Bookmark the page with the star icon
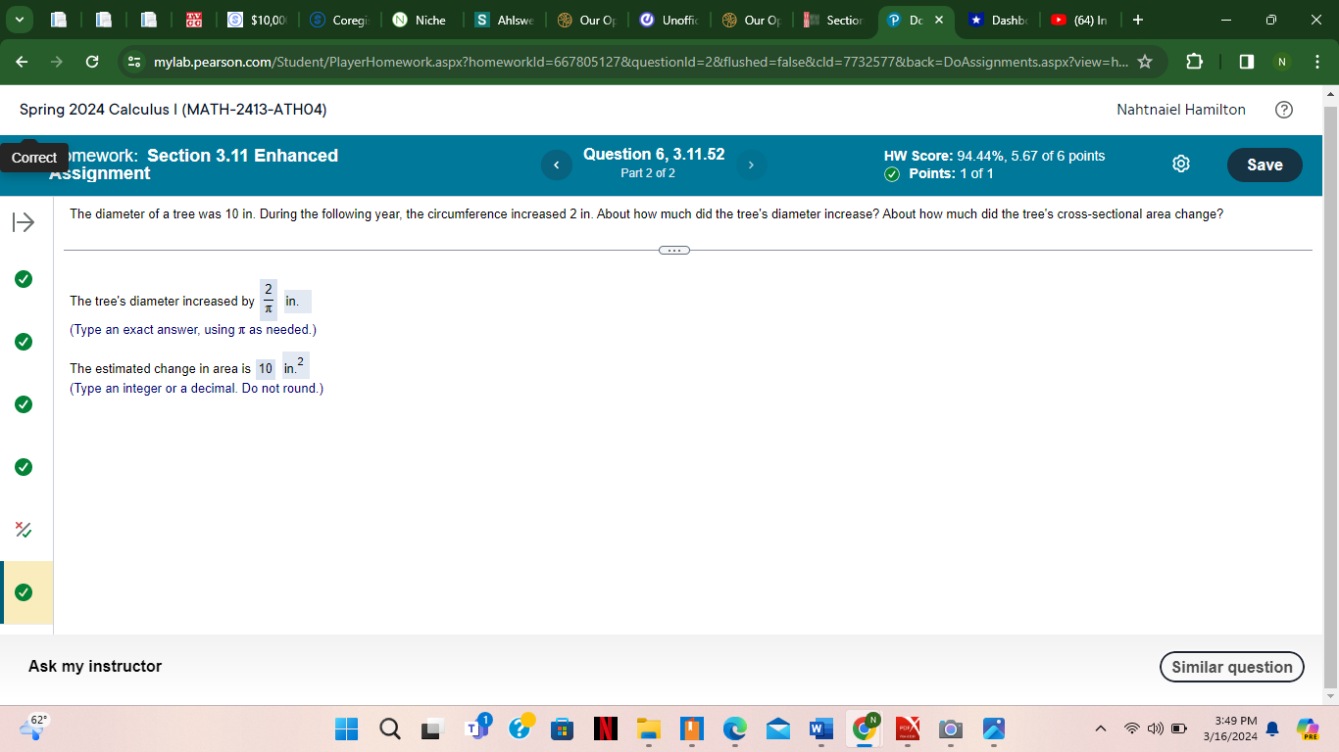 tap(1145, 61)
